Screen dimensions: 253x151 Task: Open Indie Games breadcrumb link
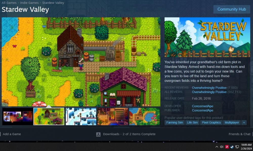click(29, 3)
